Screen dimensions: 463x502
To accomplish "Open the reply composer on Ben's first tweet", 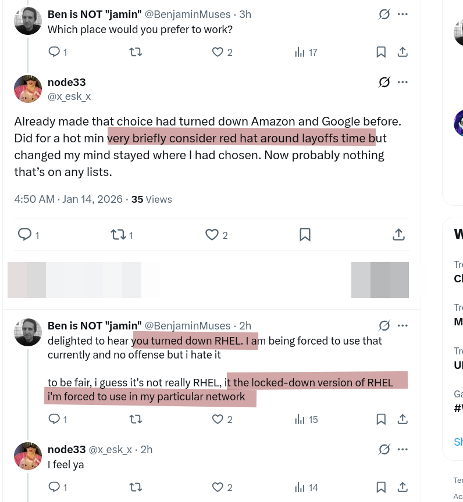I will pyautogui.click(x=54, y=52).
